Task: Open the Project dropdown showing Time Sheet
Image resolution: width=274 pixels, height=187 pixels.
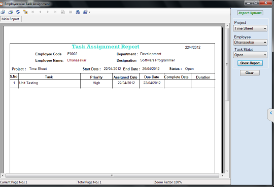Action: 250,28
